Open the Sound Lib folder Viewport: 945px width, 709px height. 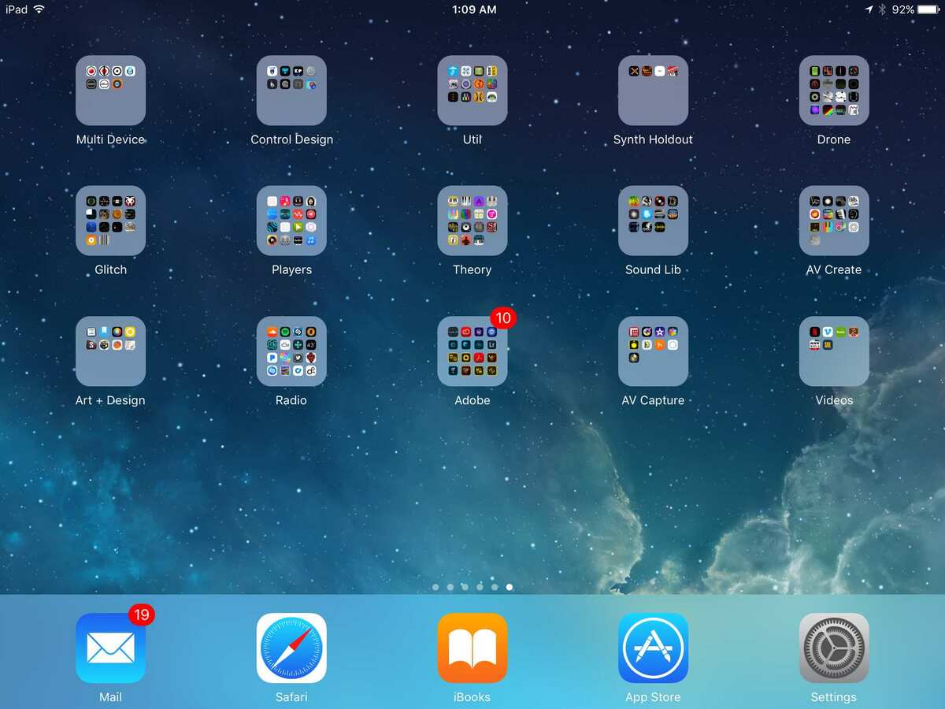tap(653, 221)
